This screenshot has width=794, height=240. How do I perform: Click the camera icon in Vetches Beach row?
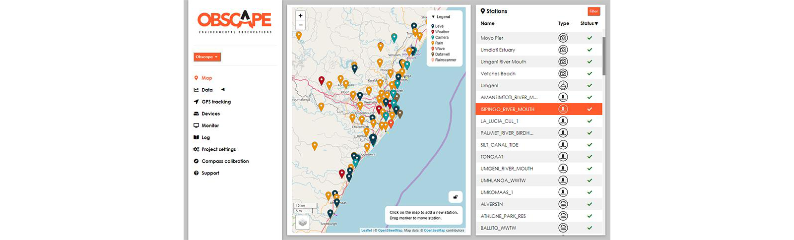[563, 73]
